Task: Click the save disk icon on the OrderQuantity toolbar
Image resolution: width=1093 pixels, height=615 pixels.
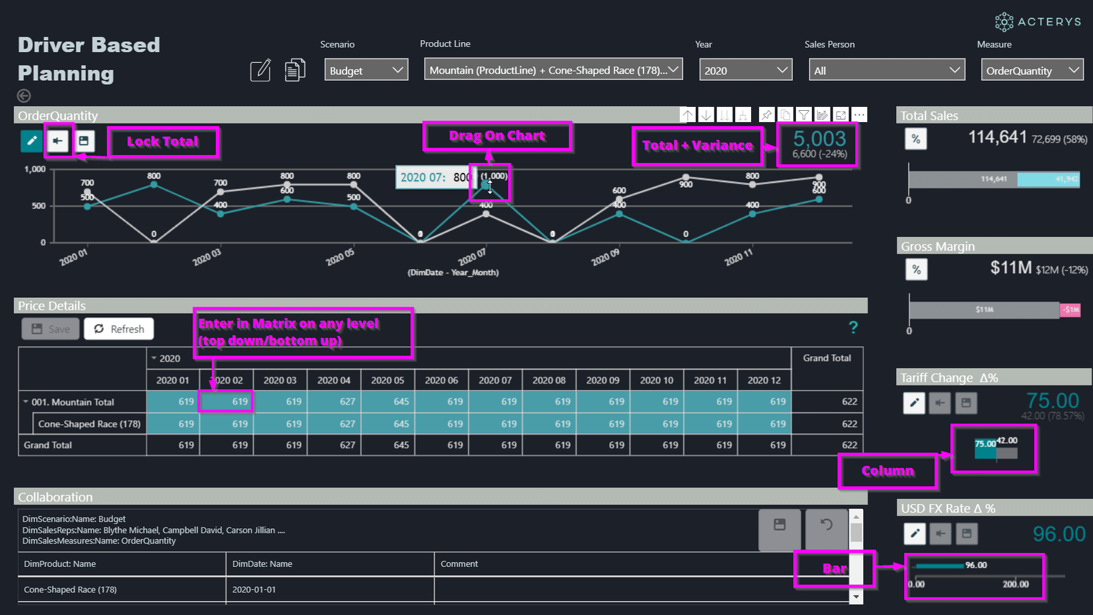Action: click(85, 141)
